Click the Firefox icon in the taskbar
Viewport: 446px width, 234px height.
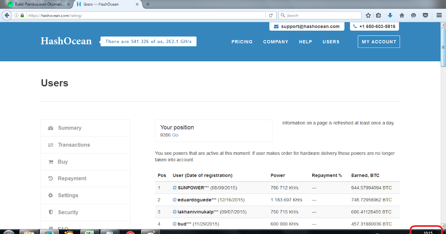coord(49,233)
